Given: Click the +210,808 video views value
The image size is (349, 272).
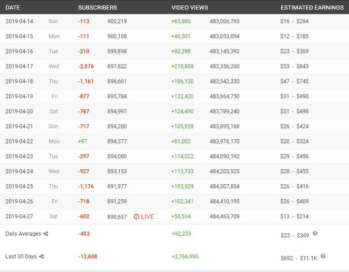Looking at the screenshot, I should (182, 66).
